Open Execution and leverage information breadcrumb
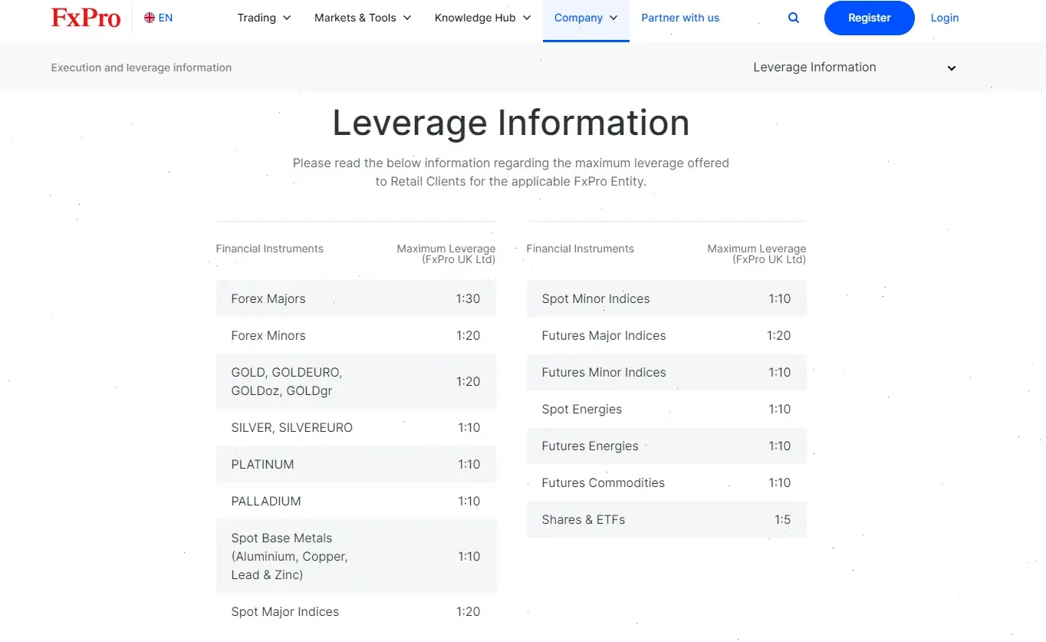The width and height of the screenshot is (1046, 642). 141,67
